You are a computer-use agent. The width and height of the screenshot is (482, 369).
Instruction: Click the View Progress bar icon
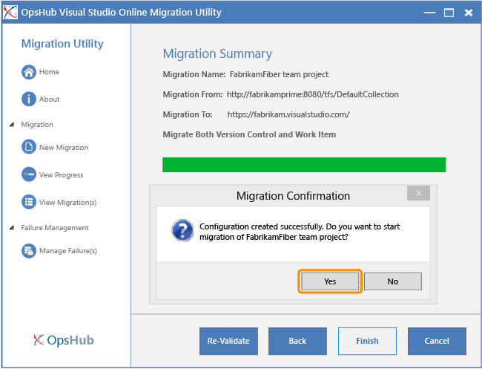coord(29,174)
